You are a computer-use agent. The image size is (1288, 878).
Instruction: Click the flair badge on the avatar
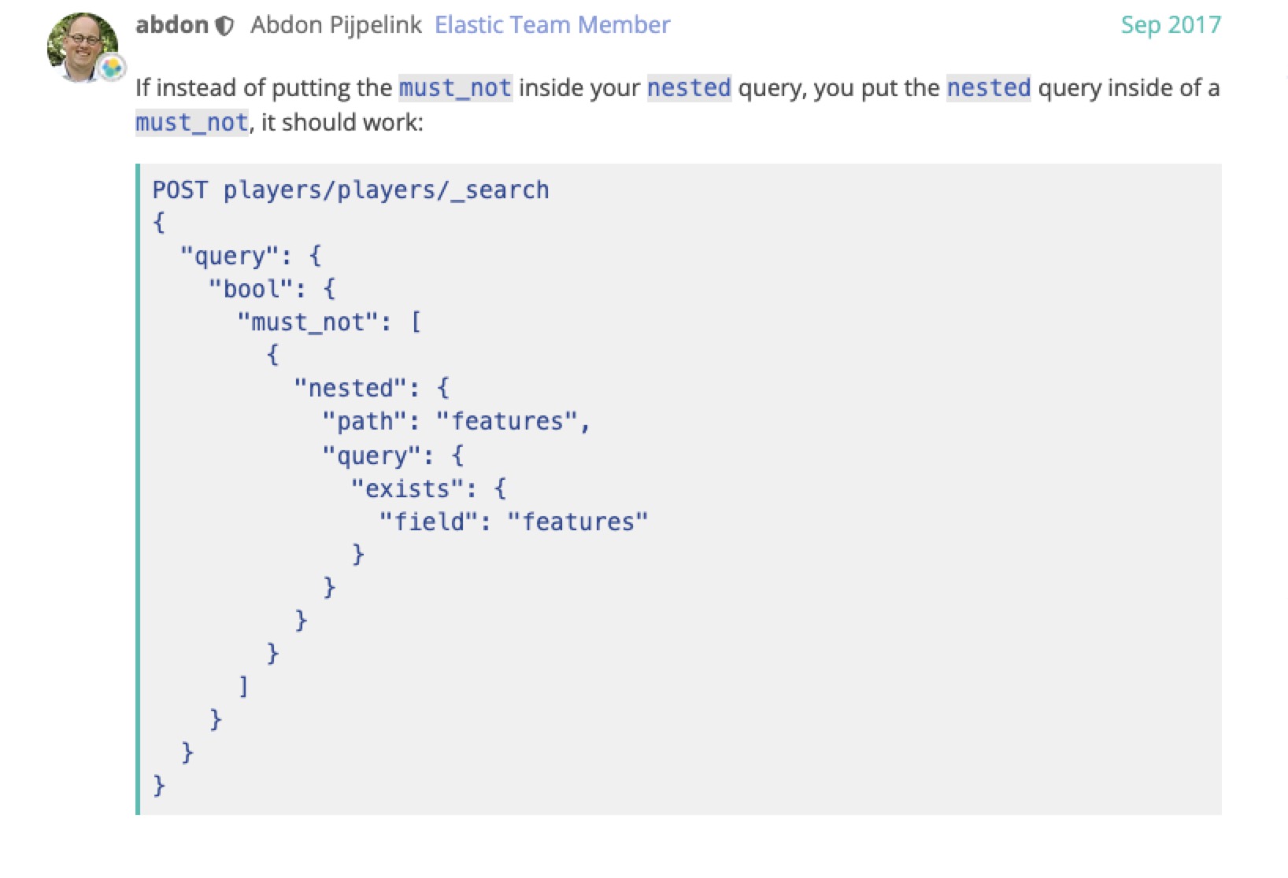tap(112, 68)
